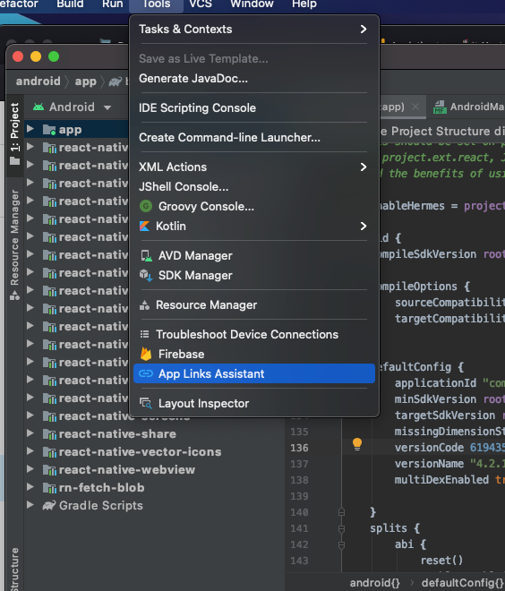Click line number 136 in gutter

pos(299,448)
